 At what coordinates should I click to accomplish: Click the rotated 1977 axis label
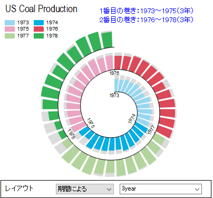[x=151, y=130]
